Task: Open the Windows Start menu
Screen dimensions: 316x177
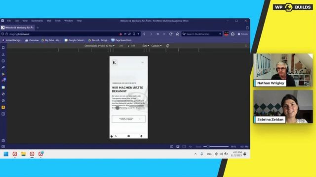Action: (x=6, y=154)
